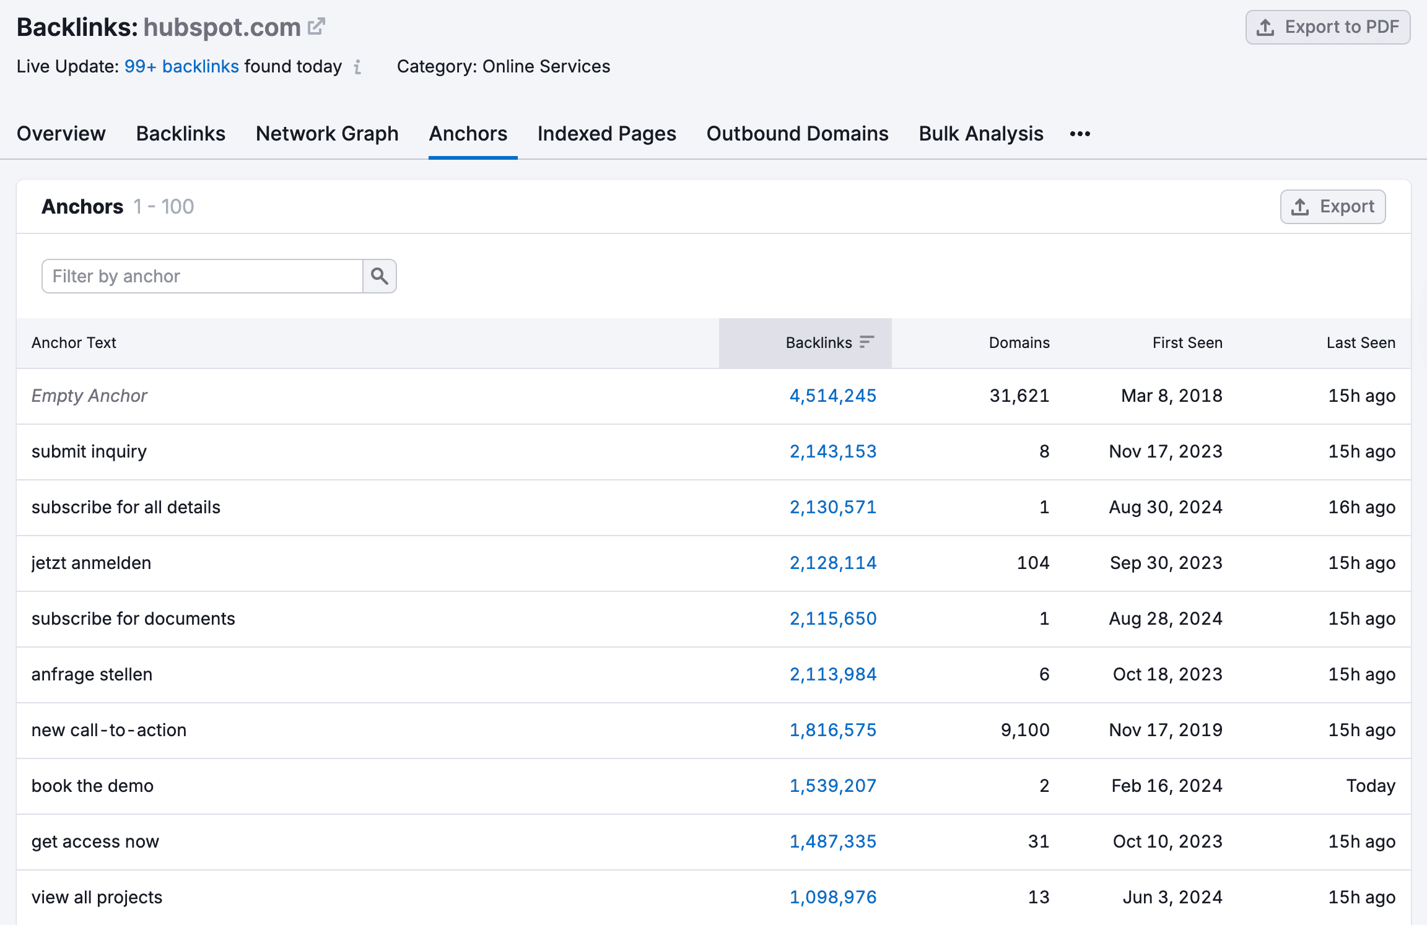This screenshot has height=925, width=1427.
Task: Click the upload icon inside Export to PDF
Action: (x=1266, y=27)
